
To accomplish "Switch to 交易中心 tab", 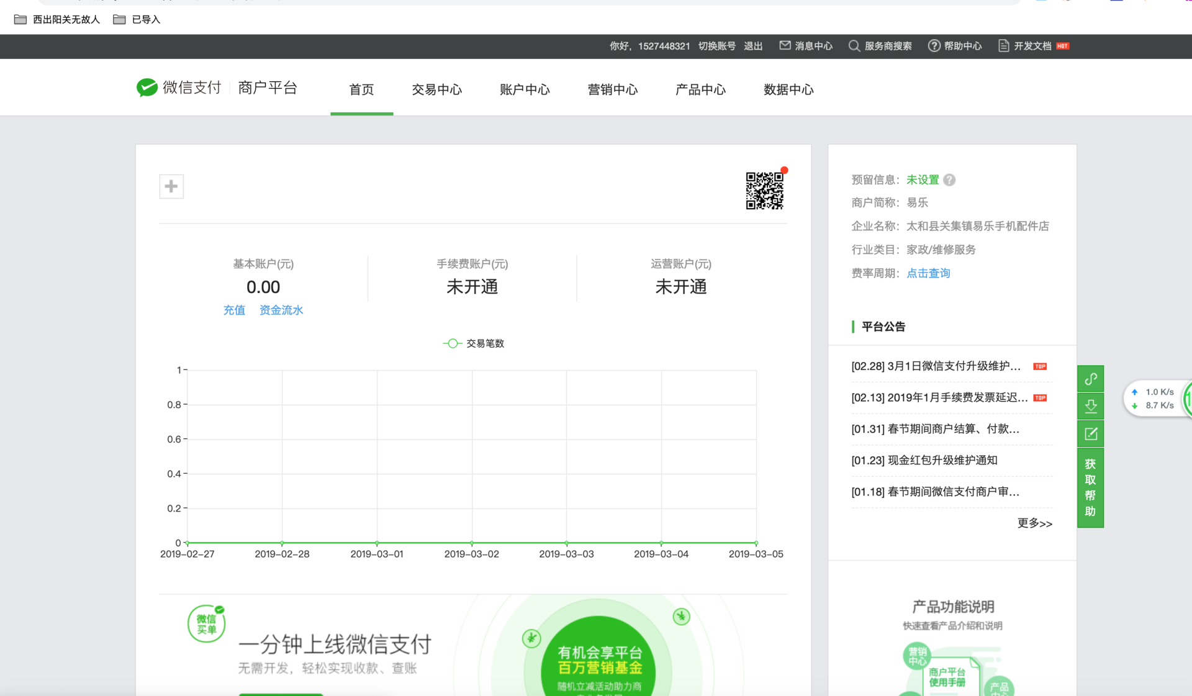I will (436, 89).
